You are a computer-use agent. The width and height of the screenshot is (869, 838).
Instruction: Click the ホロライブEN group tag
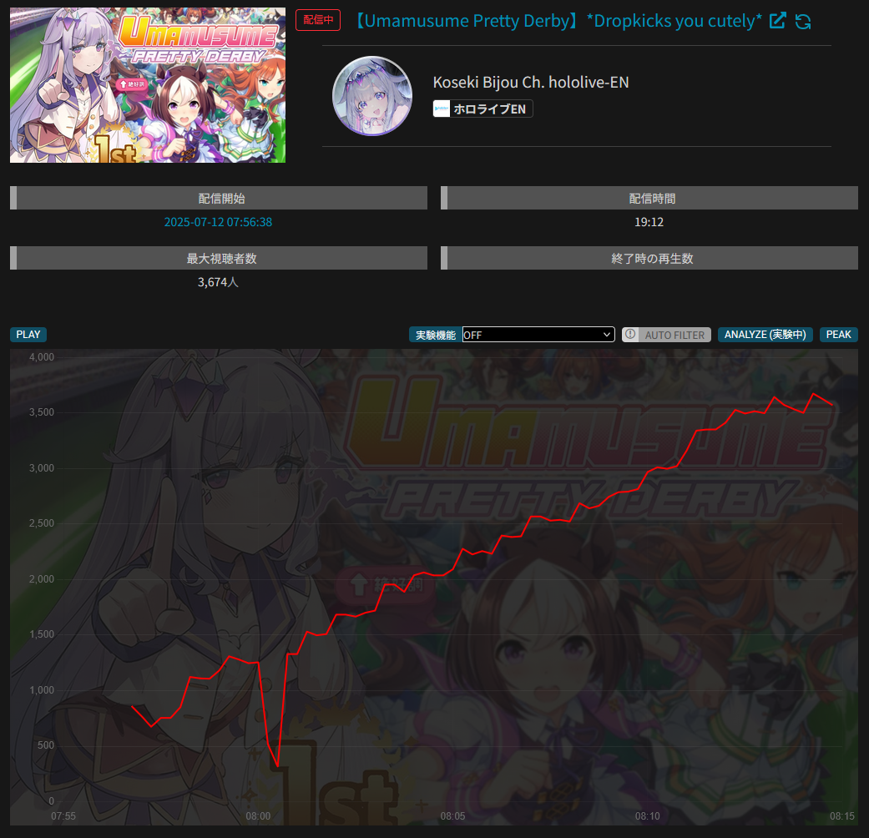click(x=482, y=109)
